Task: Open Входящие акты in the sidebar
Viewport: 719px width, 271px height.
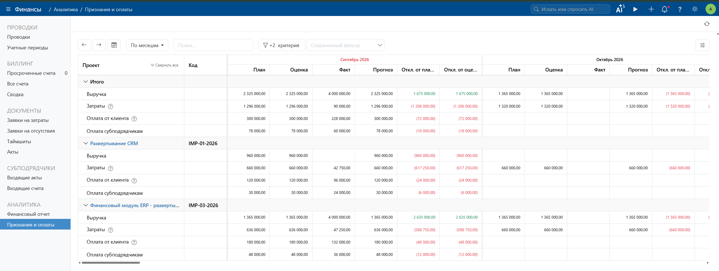Action: 24,178
